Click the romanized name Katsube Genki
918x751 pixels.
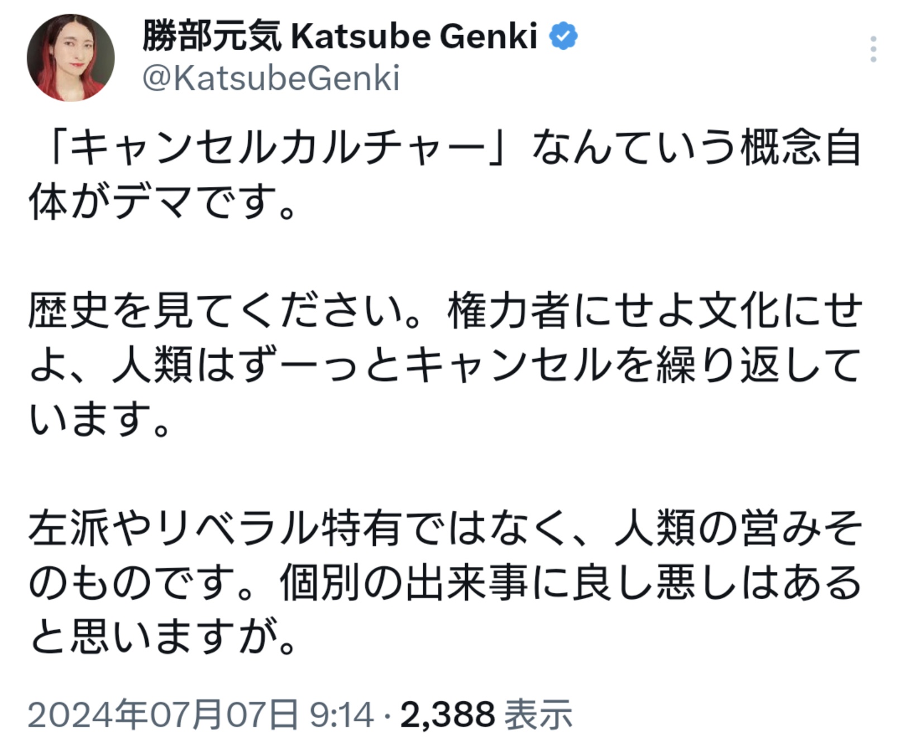click(414, 36)
